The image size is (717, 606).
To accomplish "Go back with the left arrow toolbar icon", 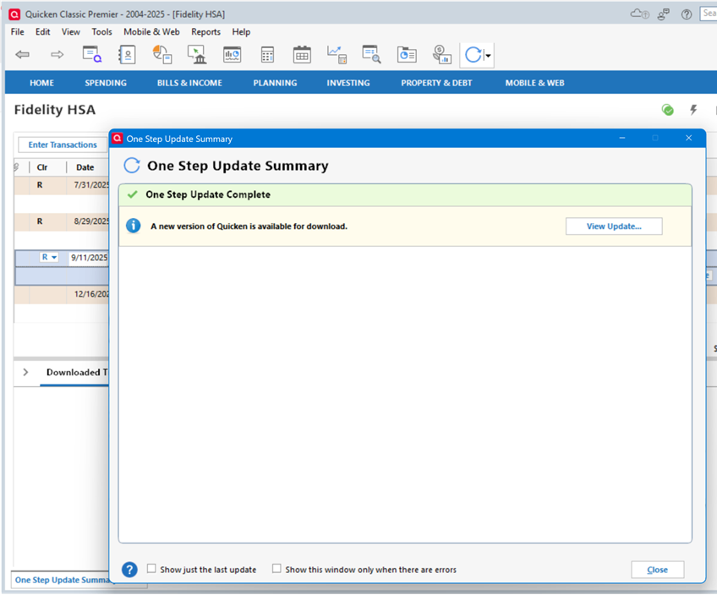I will coord(22,55).
